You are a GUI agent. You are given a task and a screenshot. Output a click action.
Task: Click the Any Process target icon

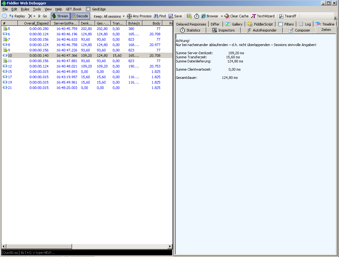point(129,16)
